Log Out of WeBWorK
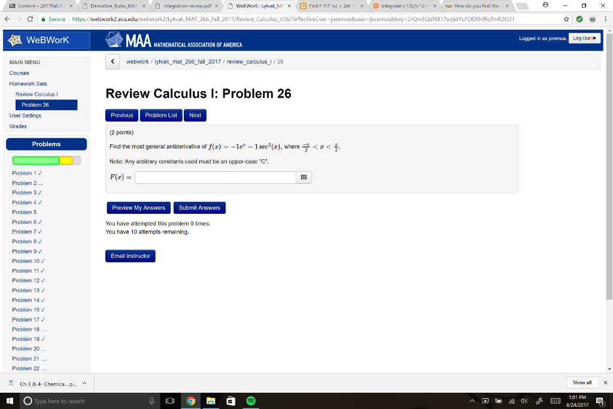 584,38
